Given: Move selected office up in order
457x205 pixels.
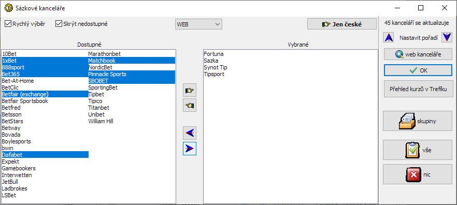Looking at the screenshot, I should [x=388, y=38].
